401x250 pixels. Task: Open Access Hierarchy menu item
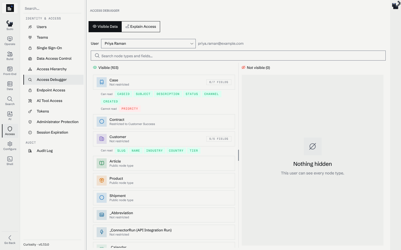click(53, 69)
